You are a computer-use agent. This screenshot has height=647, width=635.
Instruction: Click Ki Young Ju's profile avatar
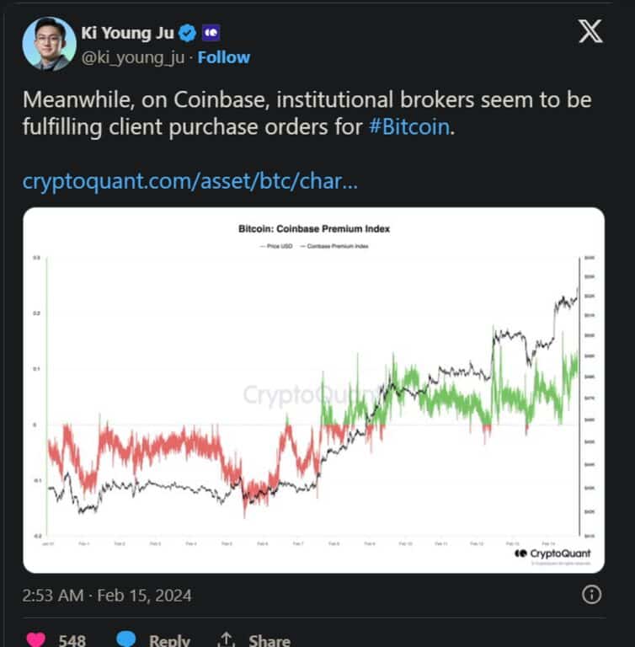click(49, 44)
